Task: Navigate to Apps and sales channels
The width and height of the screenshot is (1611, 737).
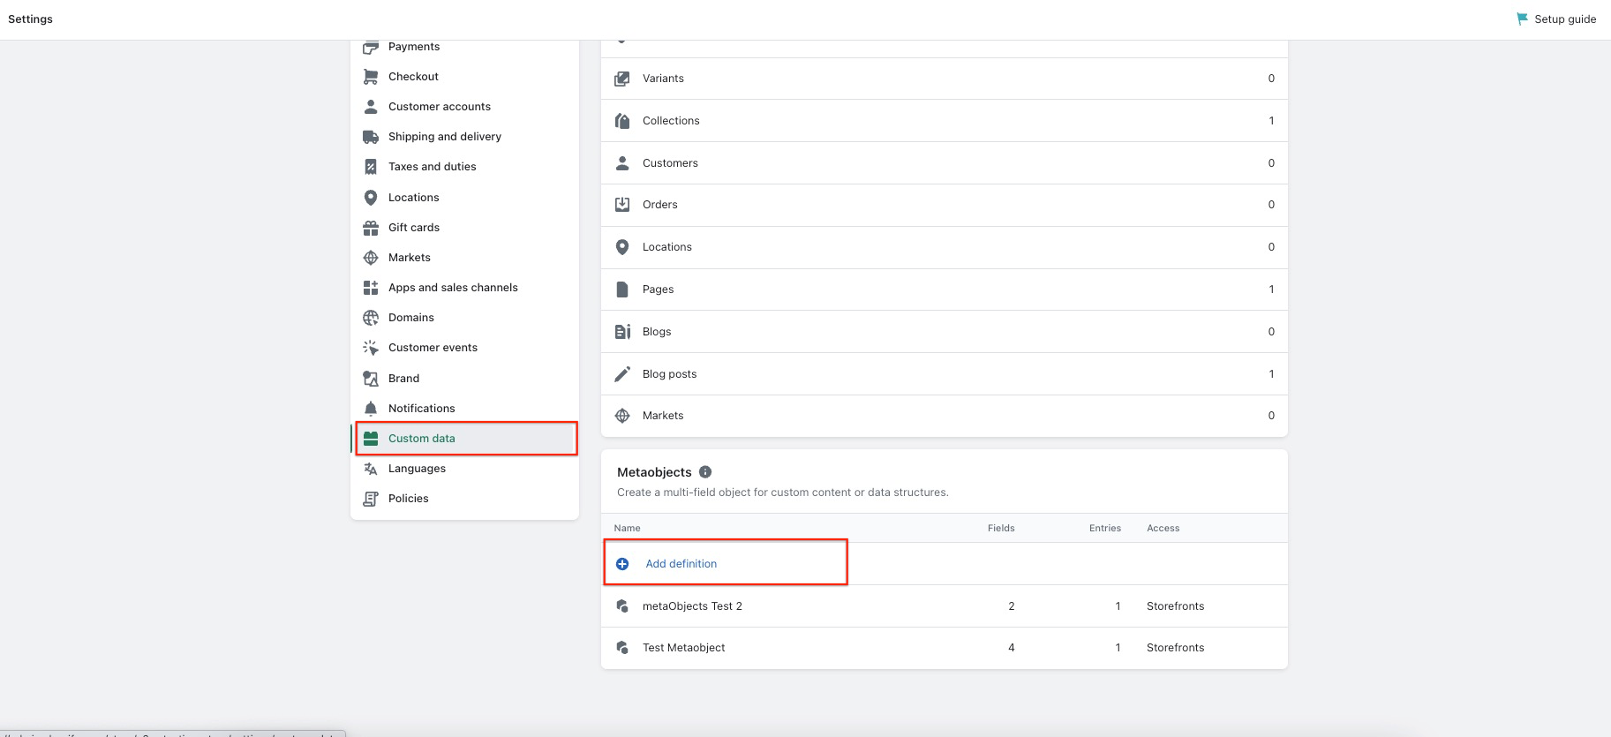Action: coord(453,288)
